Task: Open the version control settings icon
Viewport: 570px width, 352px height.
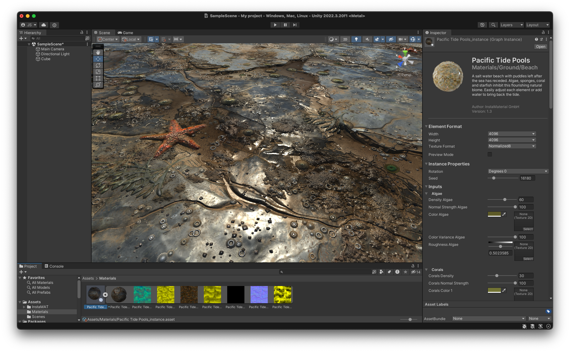Action: pyautogui.click(x=54, y=25)
